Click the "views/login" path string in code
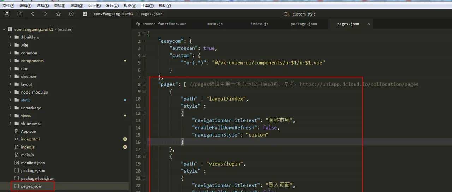Viewport: 452px width, 192px height. pyautogui.click(x=225, y=163)
